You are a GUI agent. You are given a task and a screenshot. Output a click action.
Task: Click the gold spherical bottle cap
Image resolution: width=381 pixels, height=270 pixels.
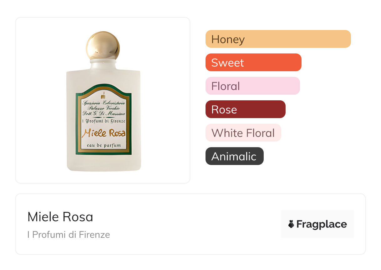click(x=103, y=46)
